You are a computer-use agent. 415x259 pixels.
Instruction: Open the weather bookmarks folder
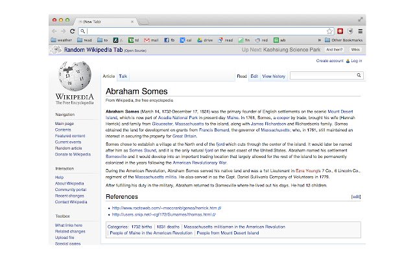(61, 40)
